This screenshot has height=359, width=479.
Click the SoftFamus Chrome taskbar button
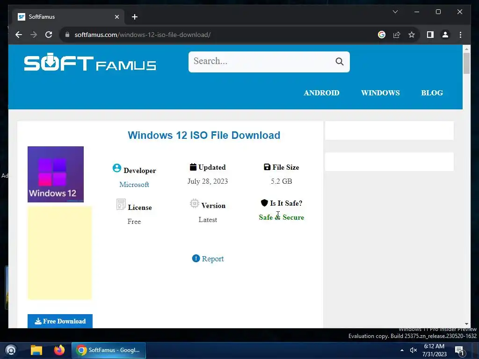(109, 350)
